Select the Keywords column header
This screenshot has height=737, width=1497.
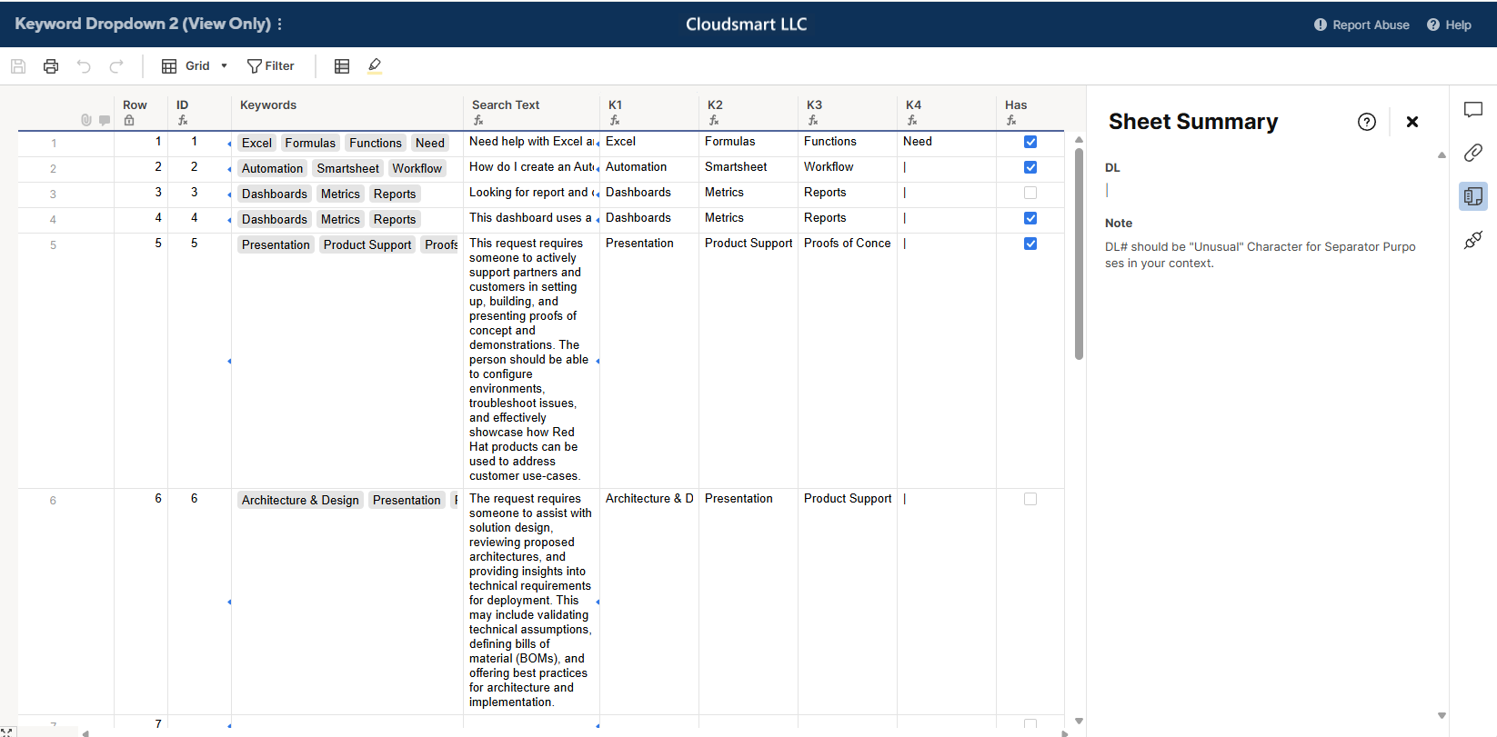(347, 111)
